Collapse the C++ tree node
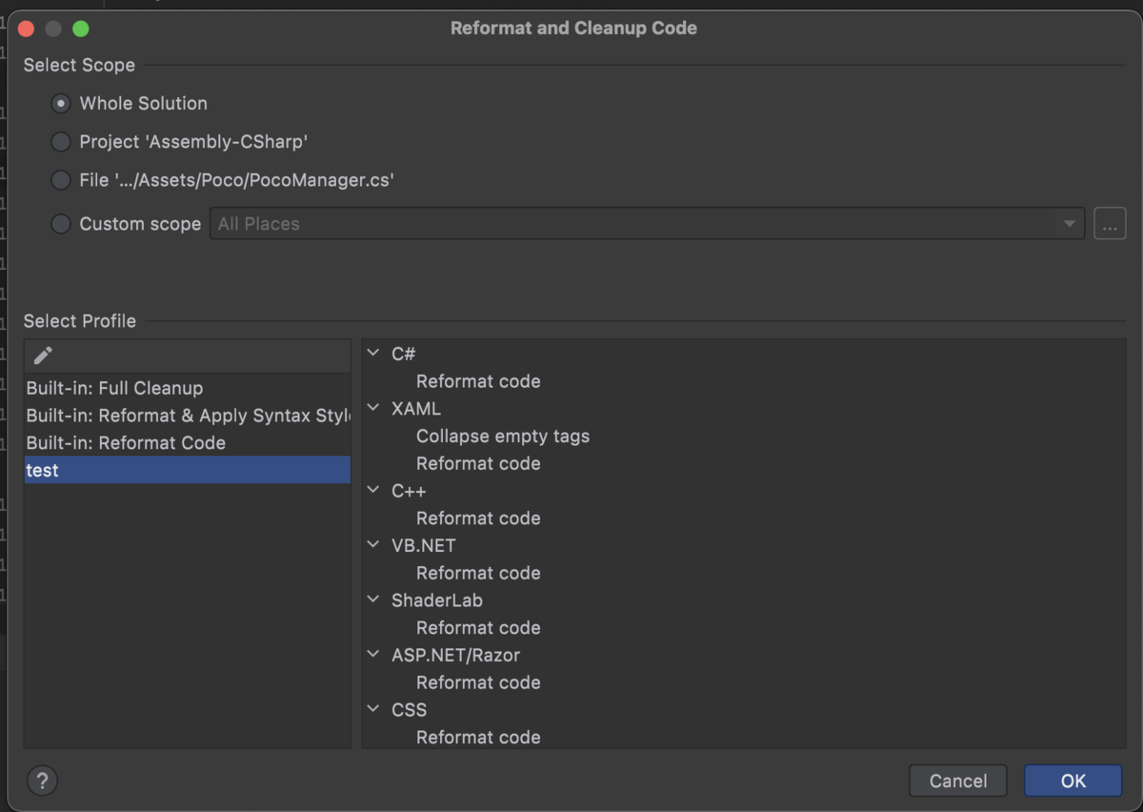The image size is (1143, 812). [x=373, y=491]
